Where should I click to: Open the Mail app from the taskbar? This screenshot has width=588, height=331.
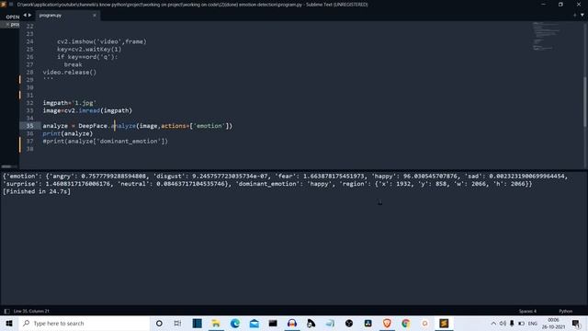pyautogui.click(x=254, y=323)
